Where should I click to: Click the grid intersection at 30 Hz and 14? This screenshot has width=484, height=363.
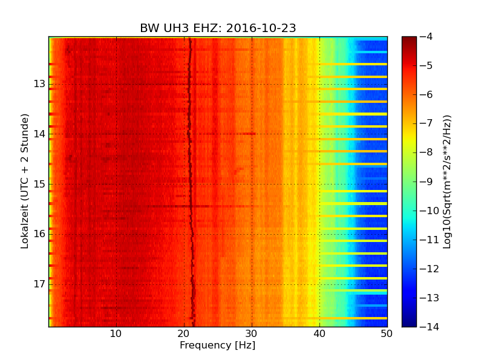point(252,134)
